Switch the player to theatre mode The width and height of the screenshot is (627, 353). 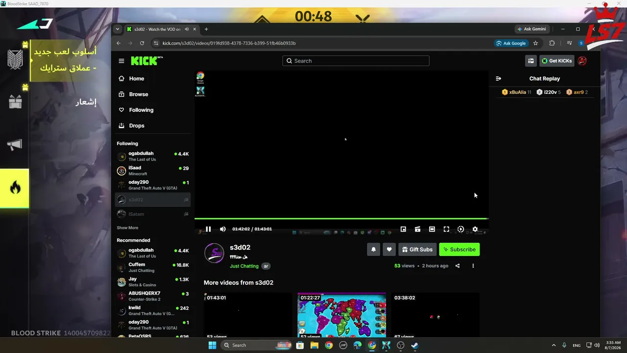pyautogui.click(x=432, y=229)
